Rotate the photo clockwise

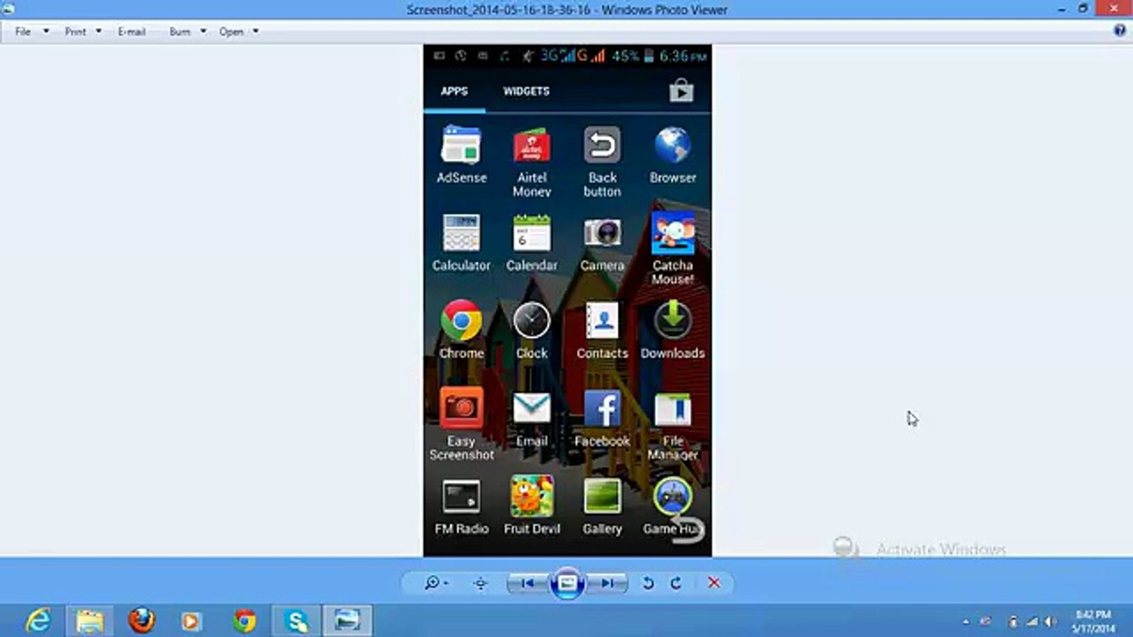coord(677,583)
